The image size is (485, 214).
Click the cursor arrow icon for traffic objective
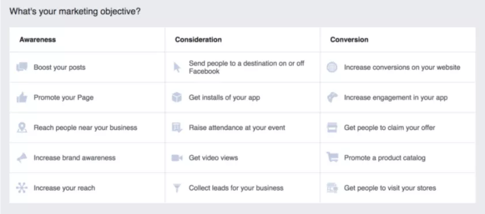click(177, 67)
